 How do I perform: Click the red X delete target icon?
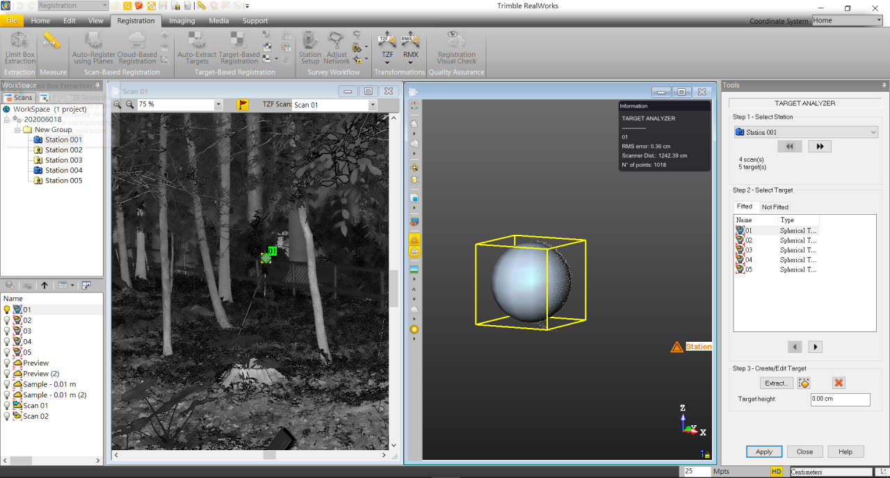coord(839,383)
